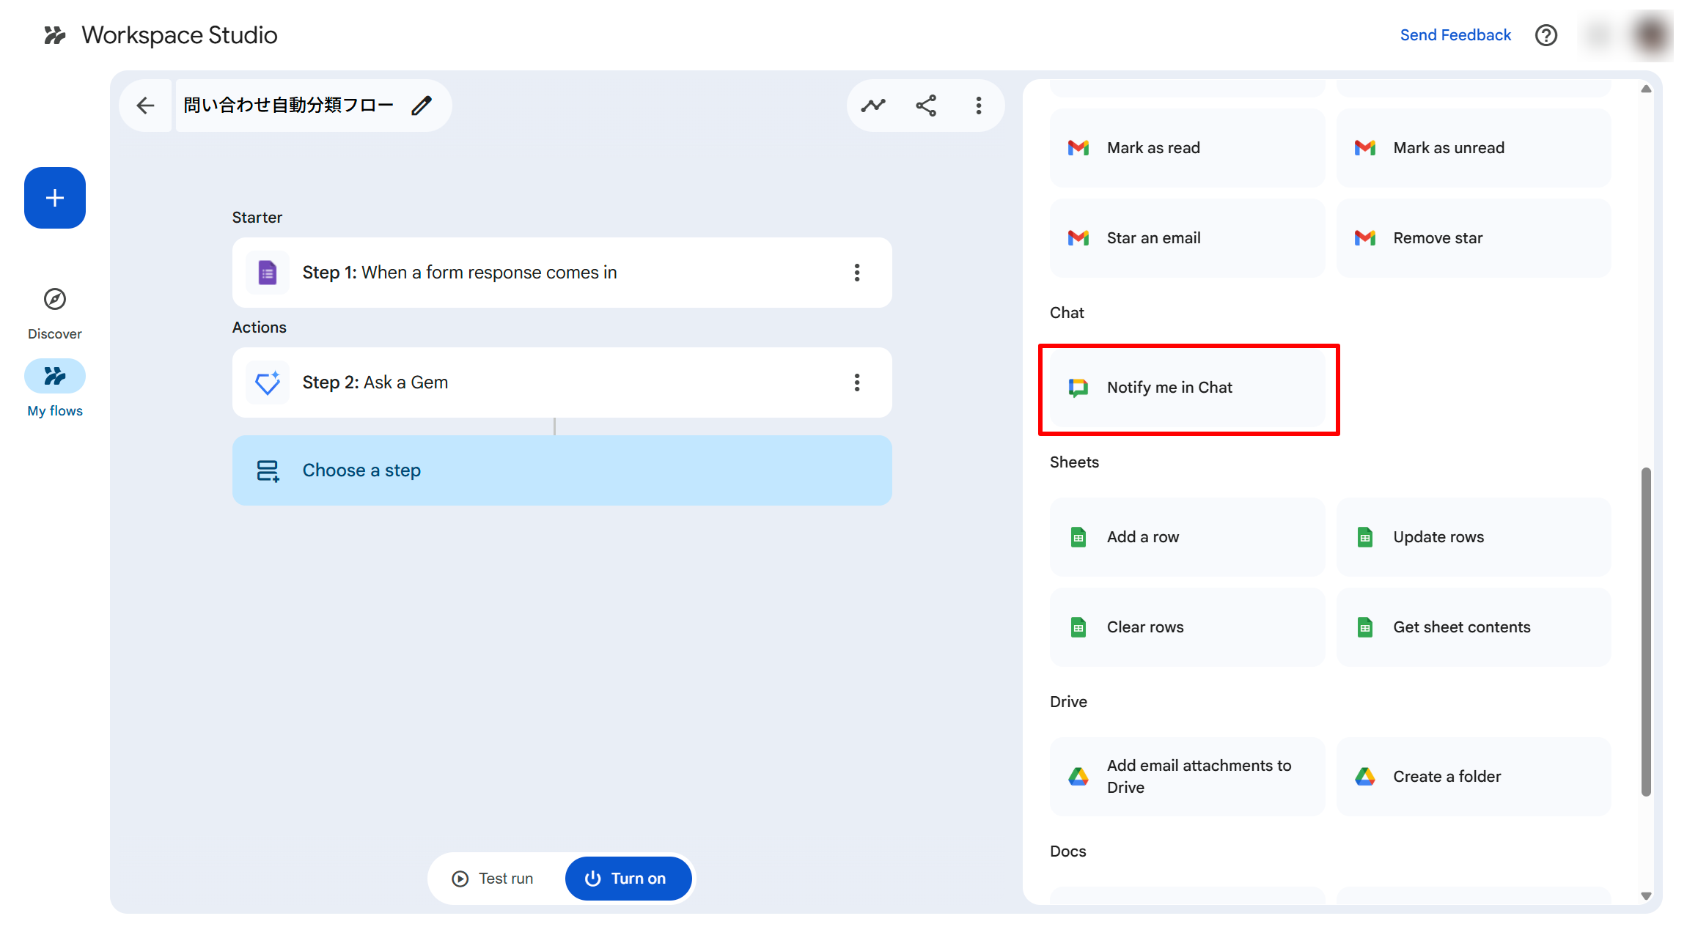The height and width of the screenshot is (935, 1687).
Task: Select the Star an email Gmail action
Action: (1187, 238)
